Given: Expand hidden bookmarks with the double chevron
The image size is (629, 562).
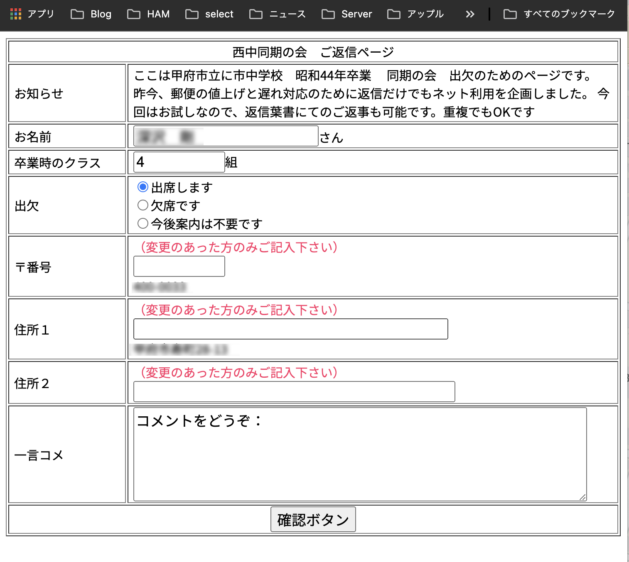Looking at the screenshot, I should point(470,14).
